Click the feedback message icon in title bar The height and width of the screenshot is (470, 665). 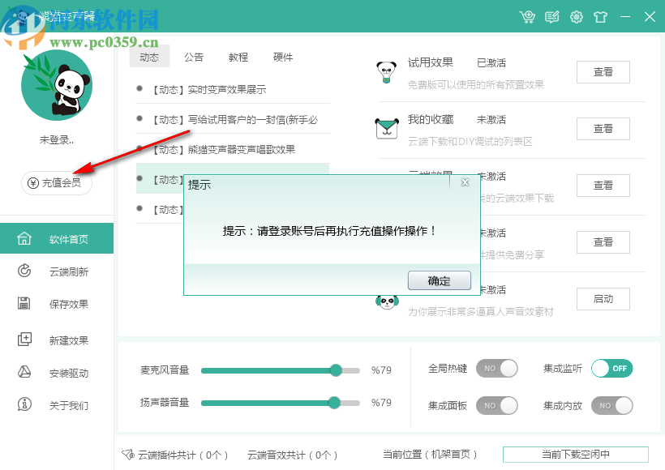pyautogui.click(x=552, y=16)
